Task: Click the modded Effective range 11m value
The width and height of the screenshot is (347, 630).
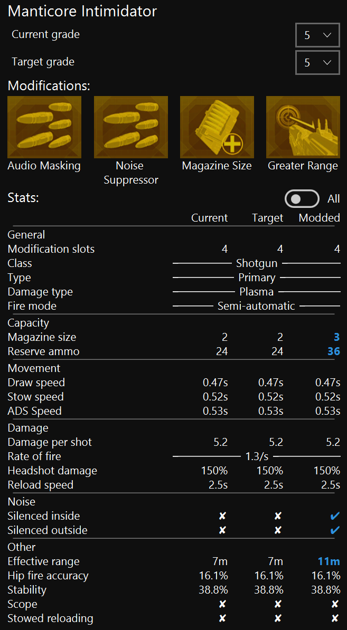Action: (x=329, y=561)
